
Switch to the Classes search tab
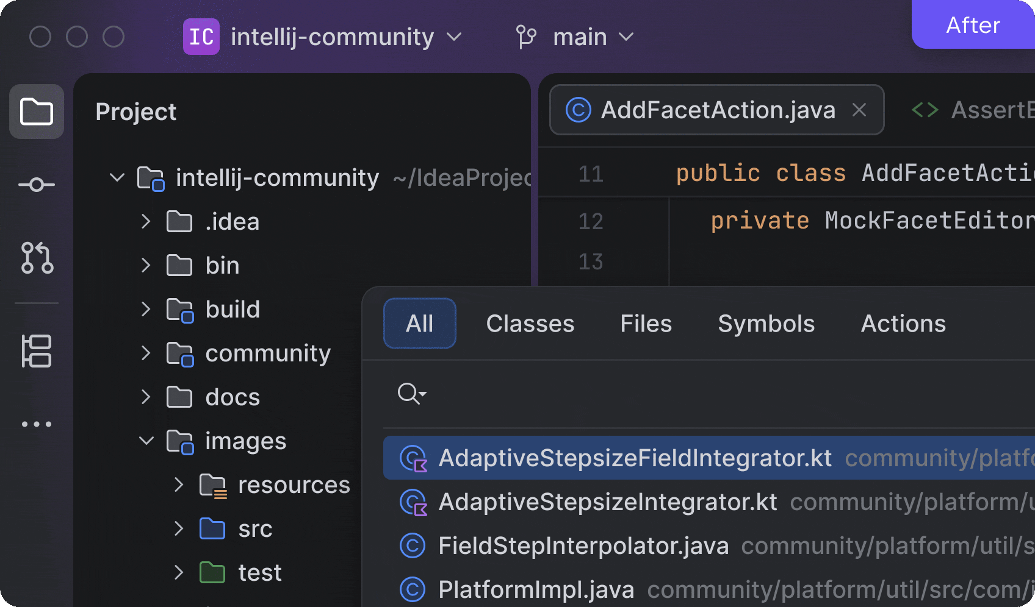(530, 324)
